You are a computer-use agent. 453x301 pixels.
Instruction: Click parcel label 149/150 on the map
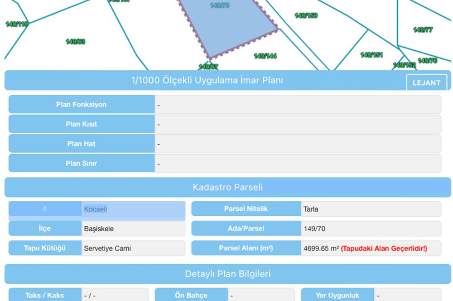306,15
